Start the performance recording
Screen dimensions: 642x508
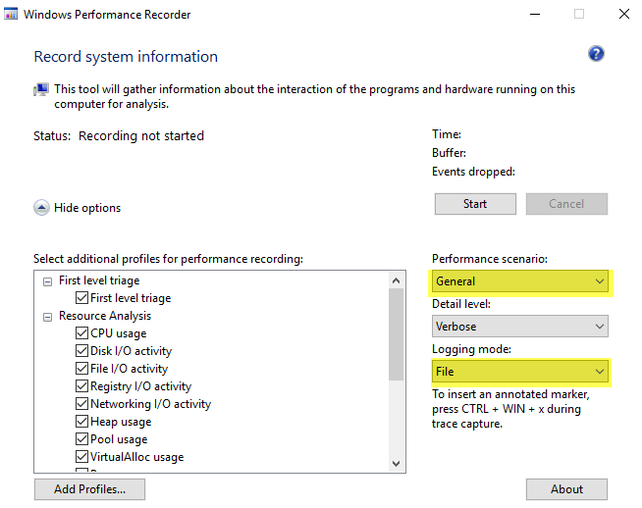tap(475, 204)
